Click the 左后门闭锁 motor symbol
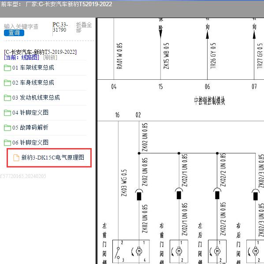The image size is (264, 264). click(x=217, y=251)
